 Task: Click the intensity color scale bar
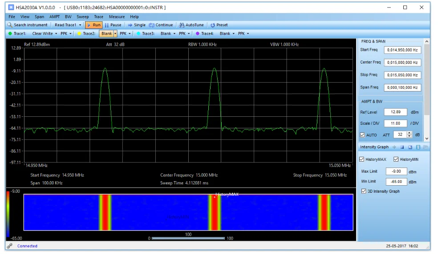tap(8, 214)
